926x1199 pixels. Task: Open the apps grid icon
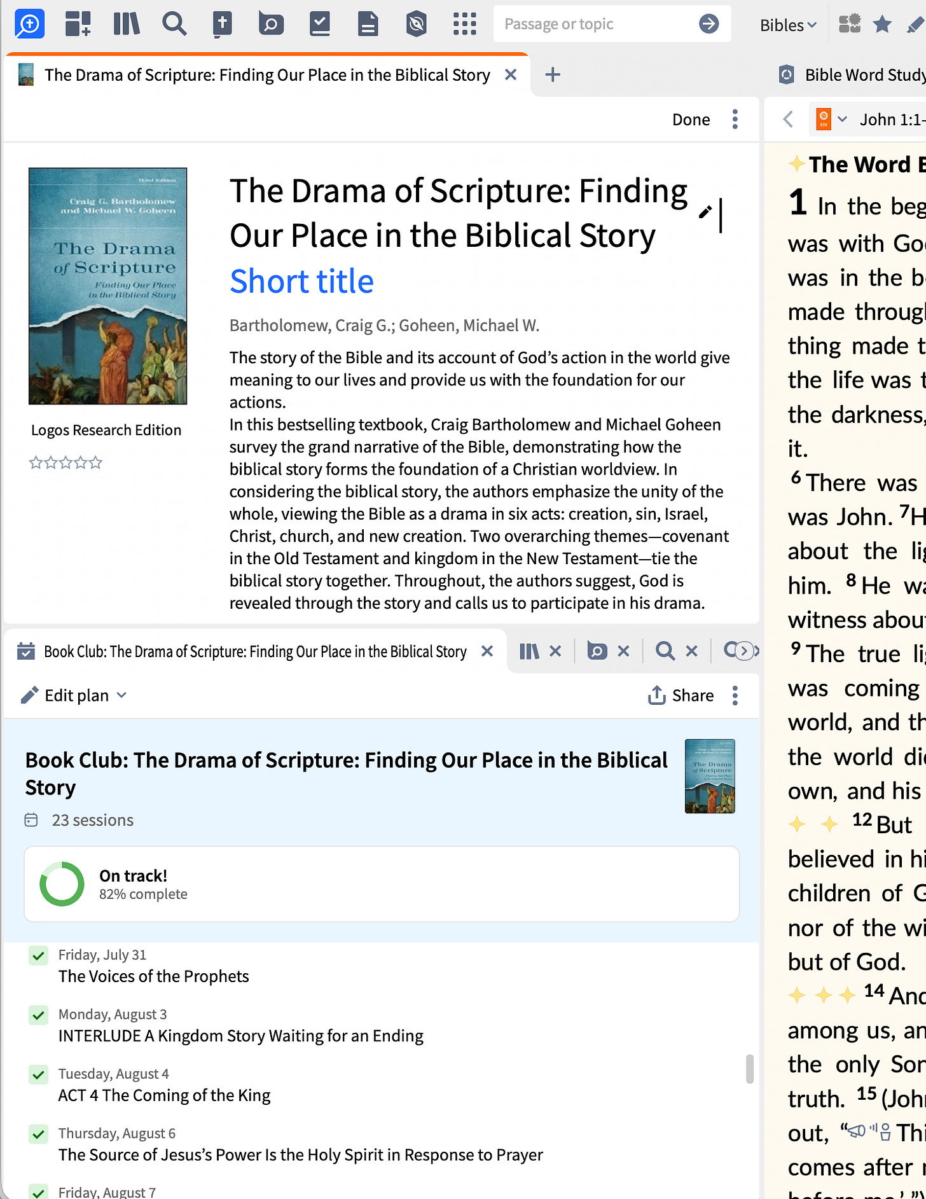click(x=465, y=24)
